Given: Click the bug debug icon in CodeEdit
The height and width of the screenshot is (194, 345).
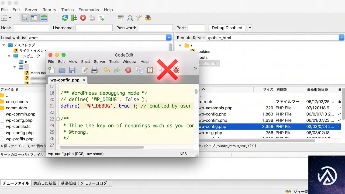Looking at the screenshot, I should [x=176, y=70].
